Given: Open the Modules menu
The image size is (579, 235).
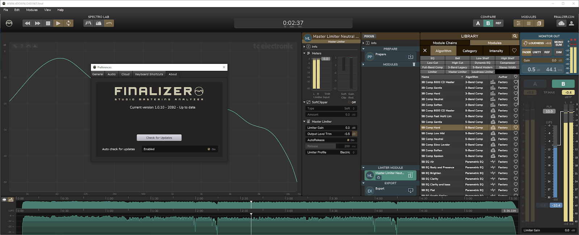Looking at the screenshot, I should [32, 10].
